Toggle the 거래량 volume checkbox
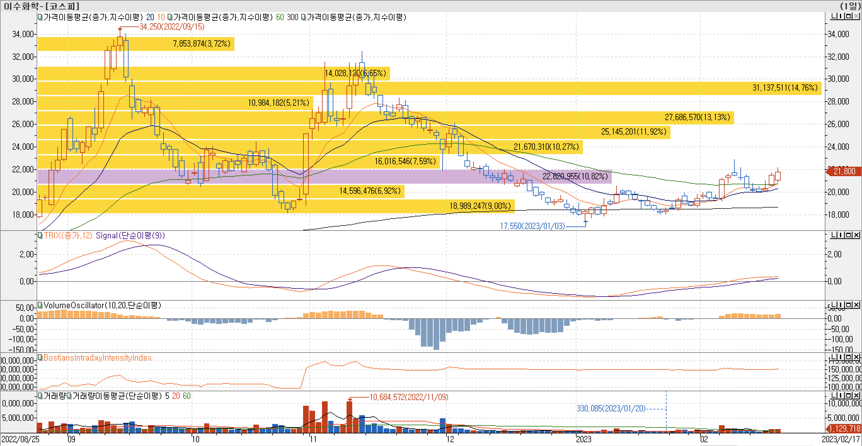862x446 pixels. [x=40, y=396]
